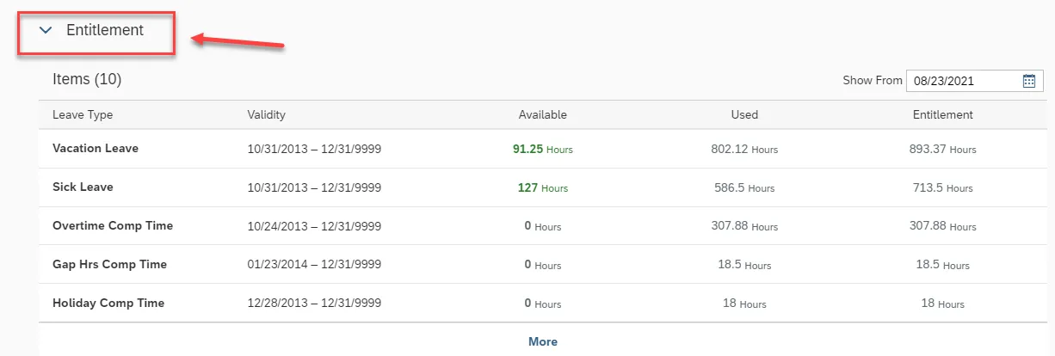The height and width of the screenshot is (356, 1055).
Task: Click the Available column header
Action: [x=542, y=114]
